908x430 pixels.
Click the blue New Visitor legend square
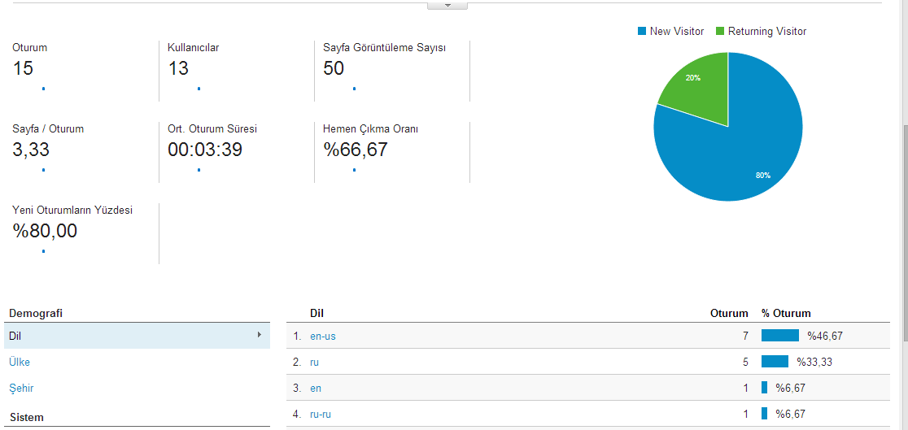tap(642, 31)
